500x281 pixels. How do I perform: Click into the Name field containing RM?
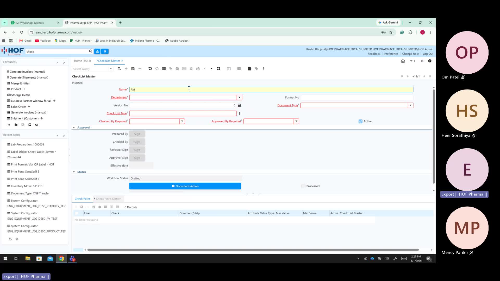click(271, 90)
